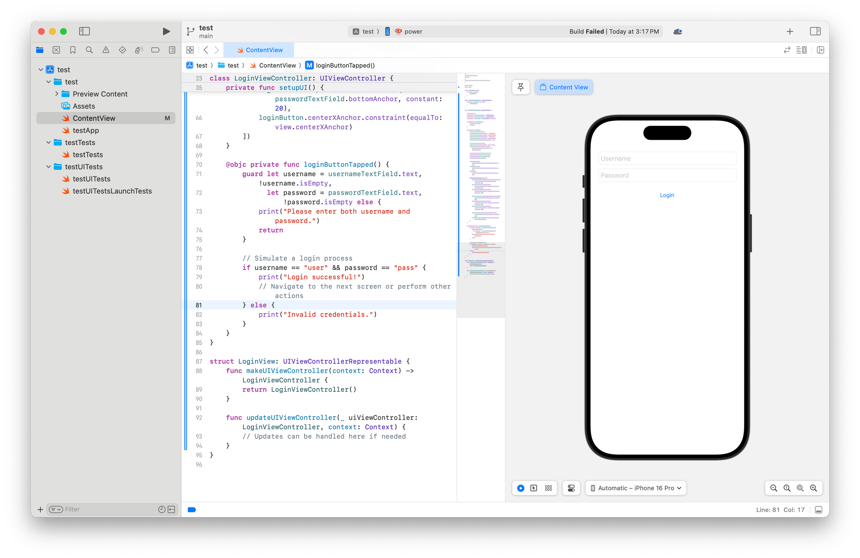Show the Issue navigator warnings
860x558 pixels.
click(x=105, y=50)
